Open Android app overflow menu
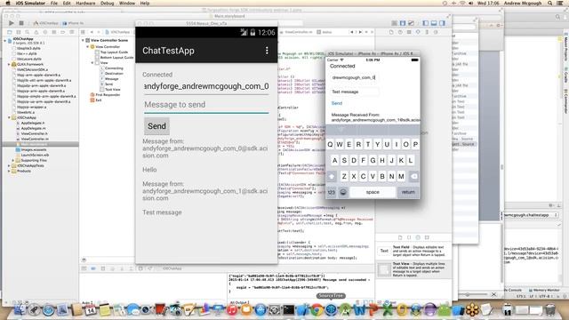Image resolution: width=569 pixels, height=320 pixels. point(267,51)
